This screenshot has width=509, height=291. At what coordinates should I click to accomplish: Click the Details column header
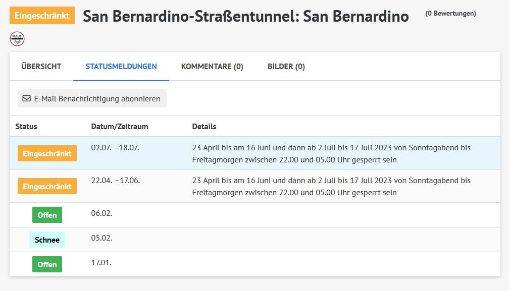[204, 127]
